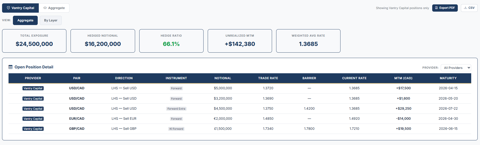Open the Hedge Ratio 66.1% card
The image size is (480, 145).
(x=171, y=41)
